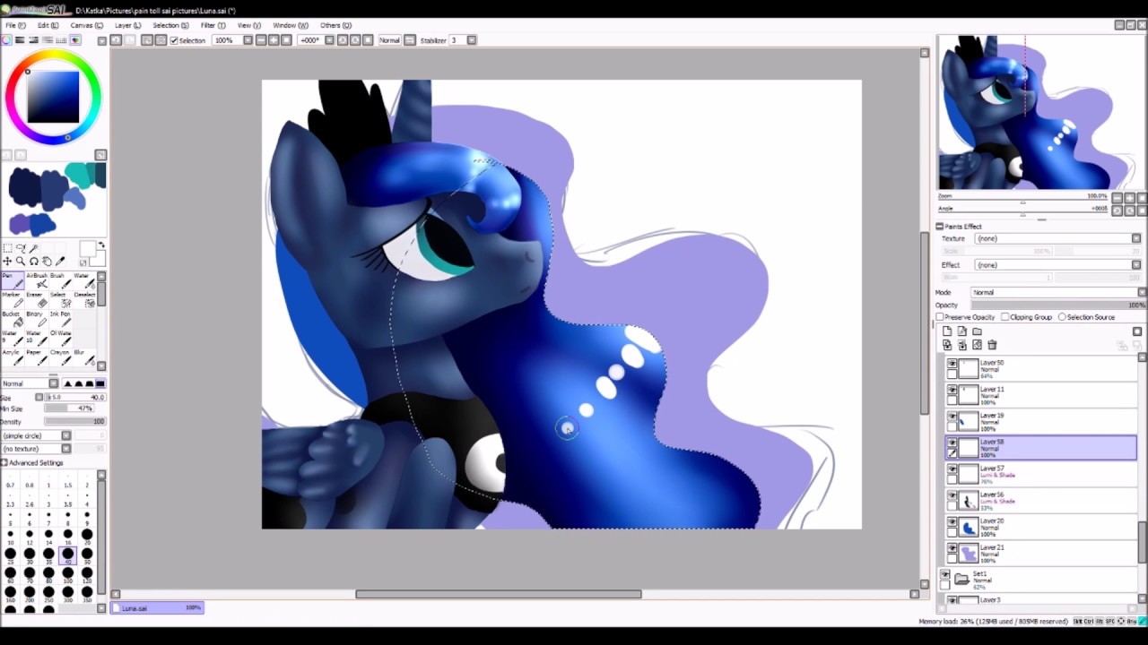Click the delete layer trash icon
Screen dimensions: 1148x645
tap(992, 345)
